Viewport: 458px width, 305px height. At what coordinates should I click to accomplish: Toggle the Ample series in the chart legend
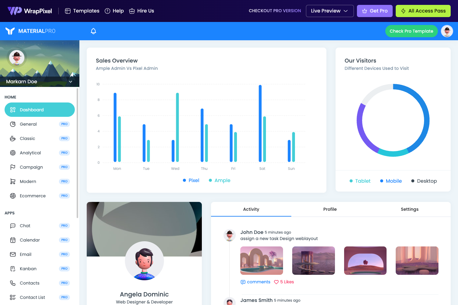(x=219, y=180)
